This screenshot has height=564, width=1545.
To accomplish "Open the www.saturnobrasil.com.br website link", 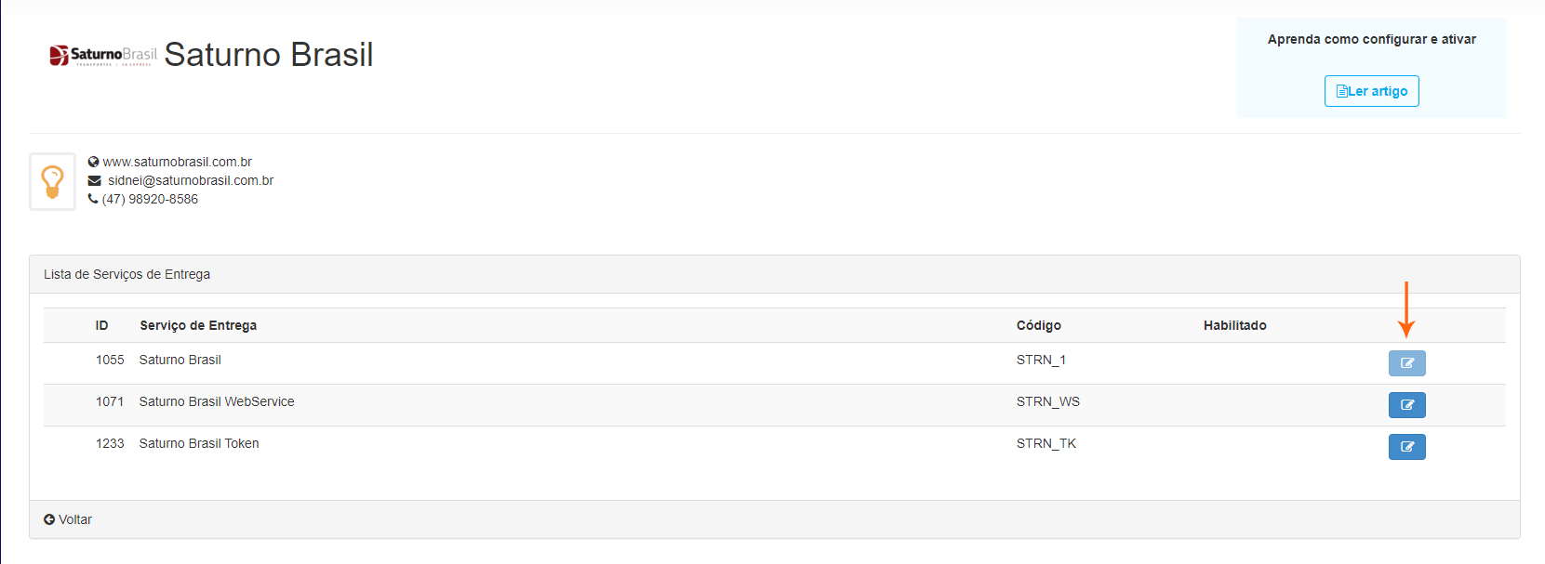I will 177,162.
